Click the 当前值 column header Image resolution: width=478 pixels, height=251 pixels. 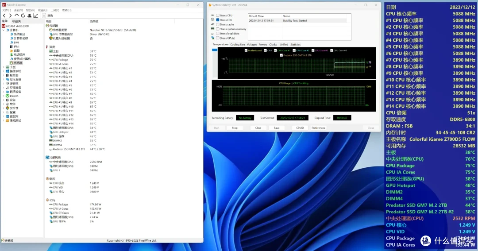[94, 21]
